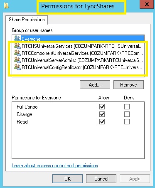Toggle the Allow checkbox for Read

102,122
